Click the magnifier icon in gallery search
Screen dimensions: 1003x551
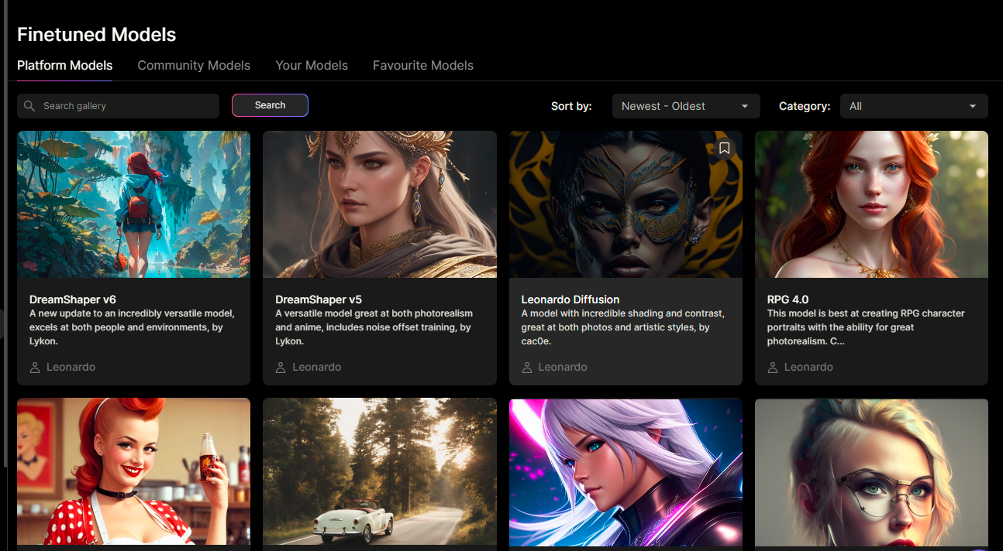[x=29, y=106]
